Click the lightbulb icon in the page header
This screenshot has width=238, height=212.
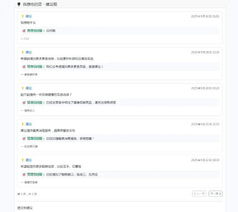pos(19,4)
